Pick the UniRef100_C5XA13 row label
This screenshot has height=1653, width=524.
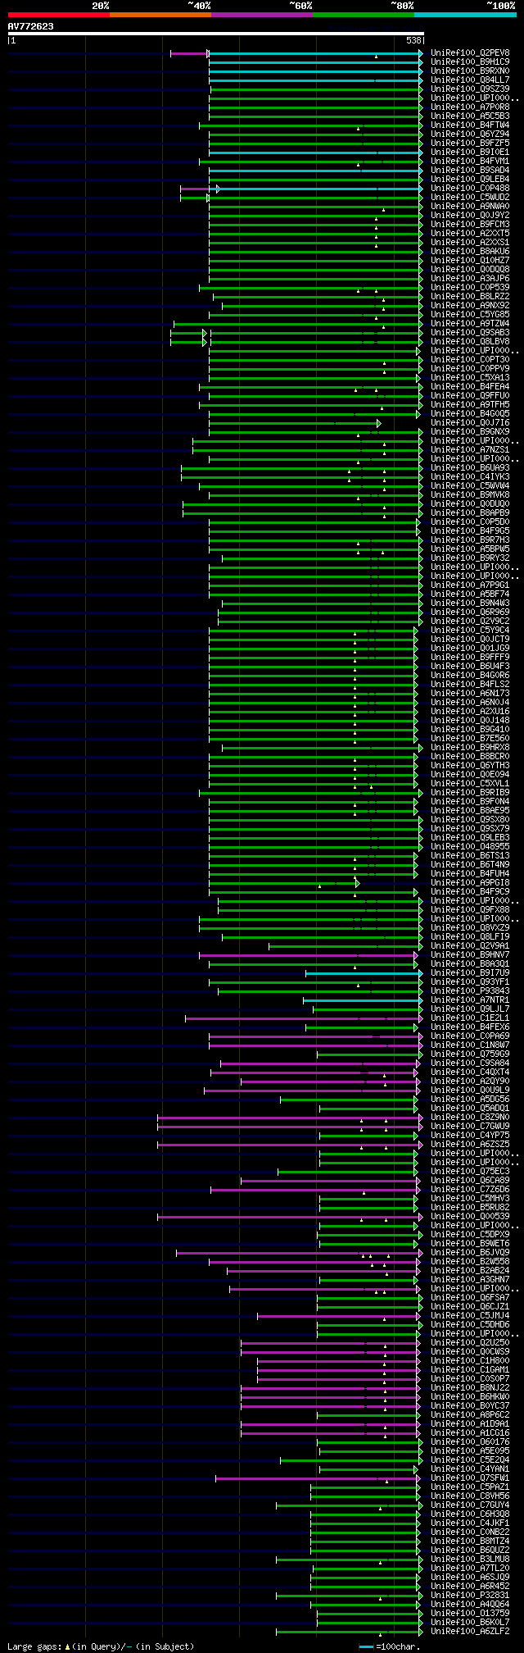point(470,377)
